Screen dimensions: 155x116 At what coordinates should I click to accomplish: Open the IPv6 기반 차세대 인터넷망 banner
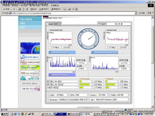[30, 62]
